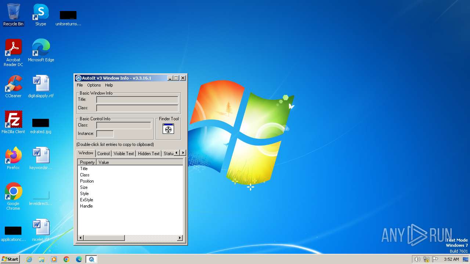Select the Google Chrome desktop shortcut

[x=13, y=197]
